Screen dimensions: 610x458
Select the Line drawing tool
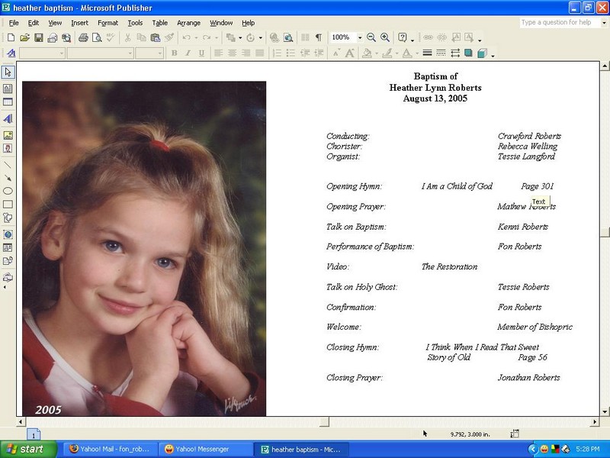coord(8,164)
